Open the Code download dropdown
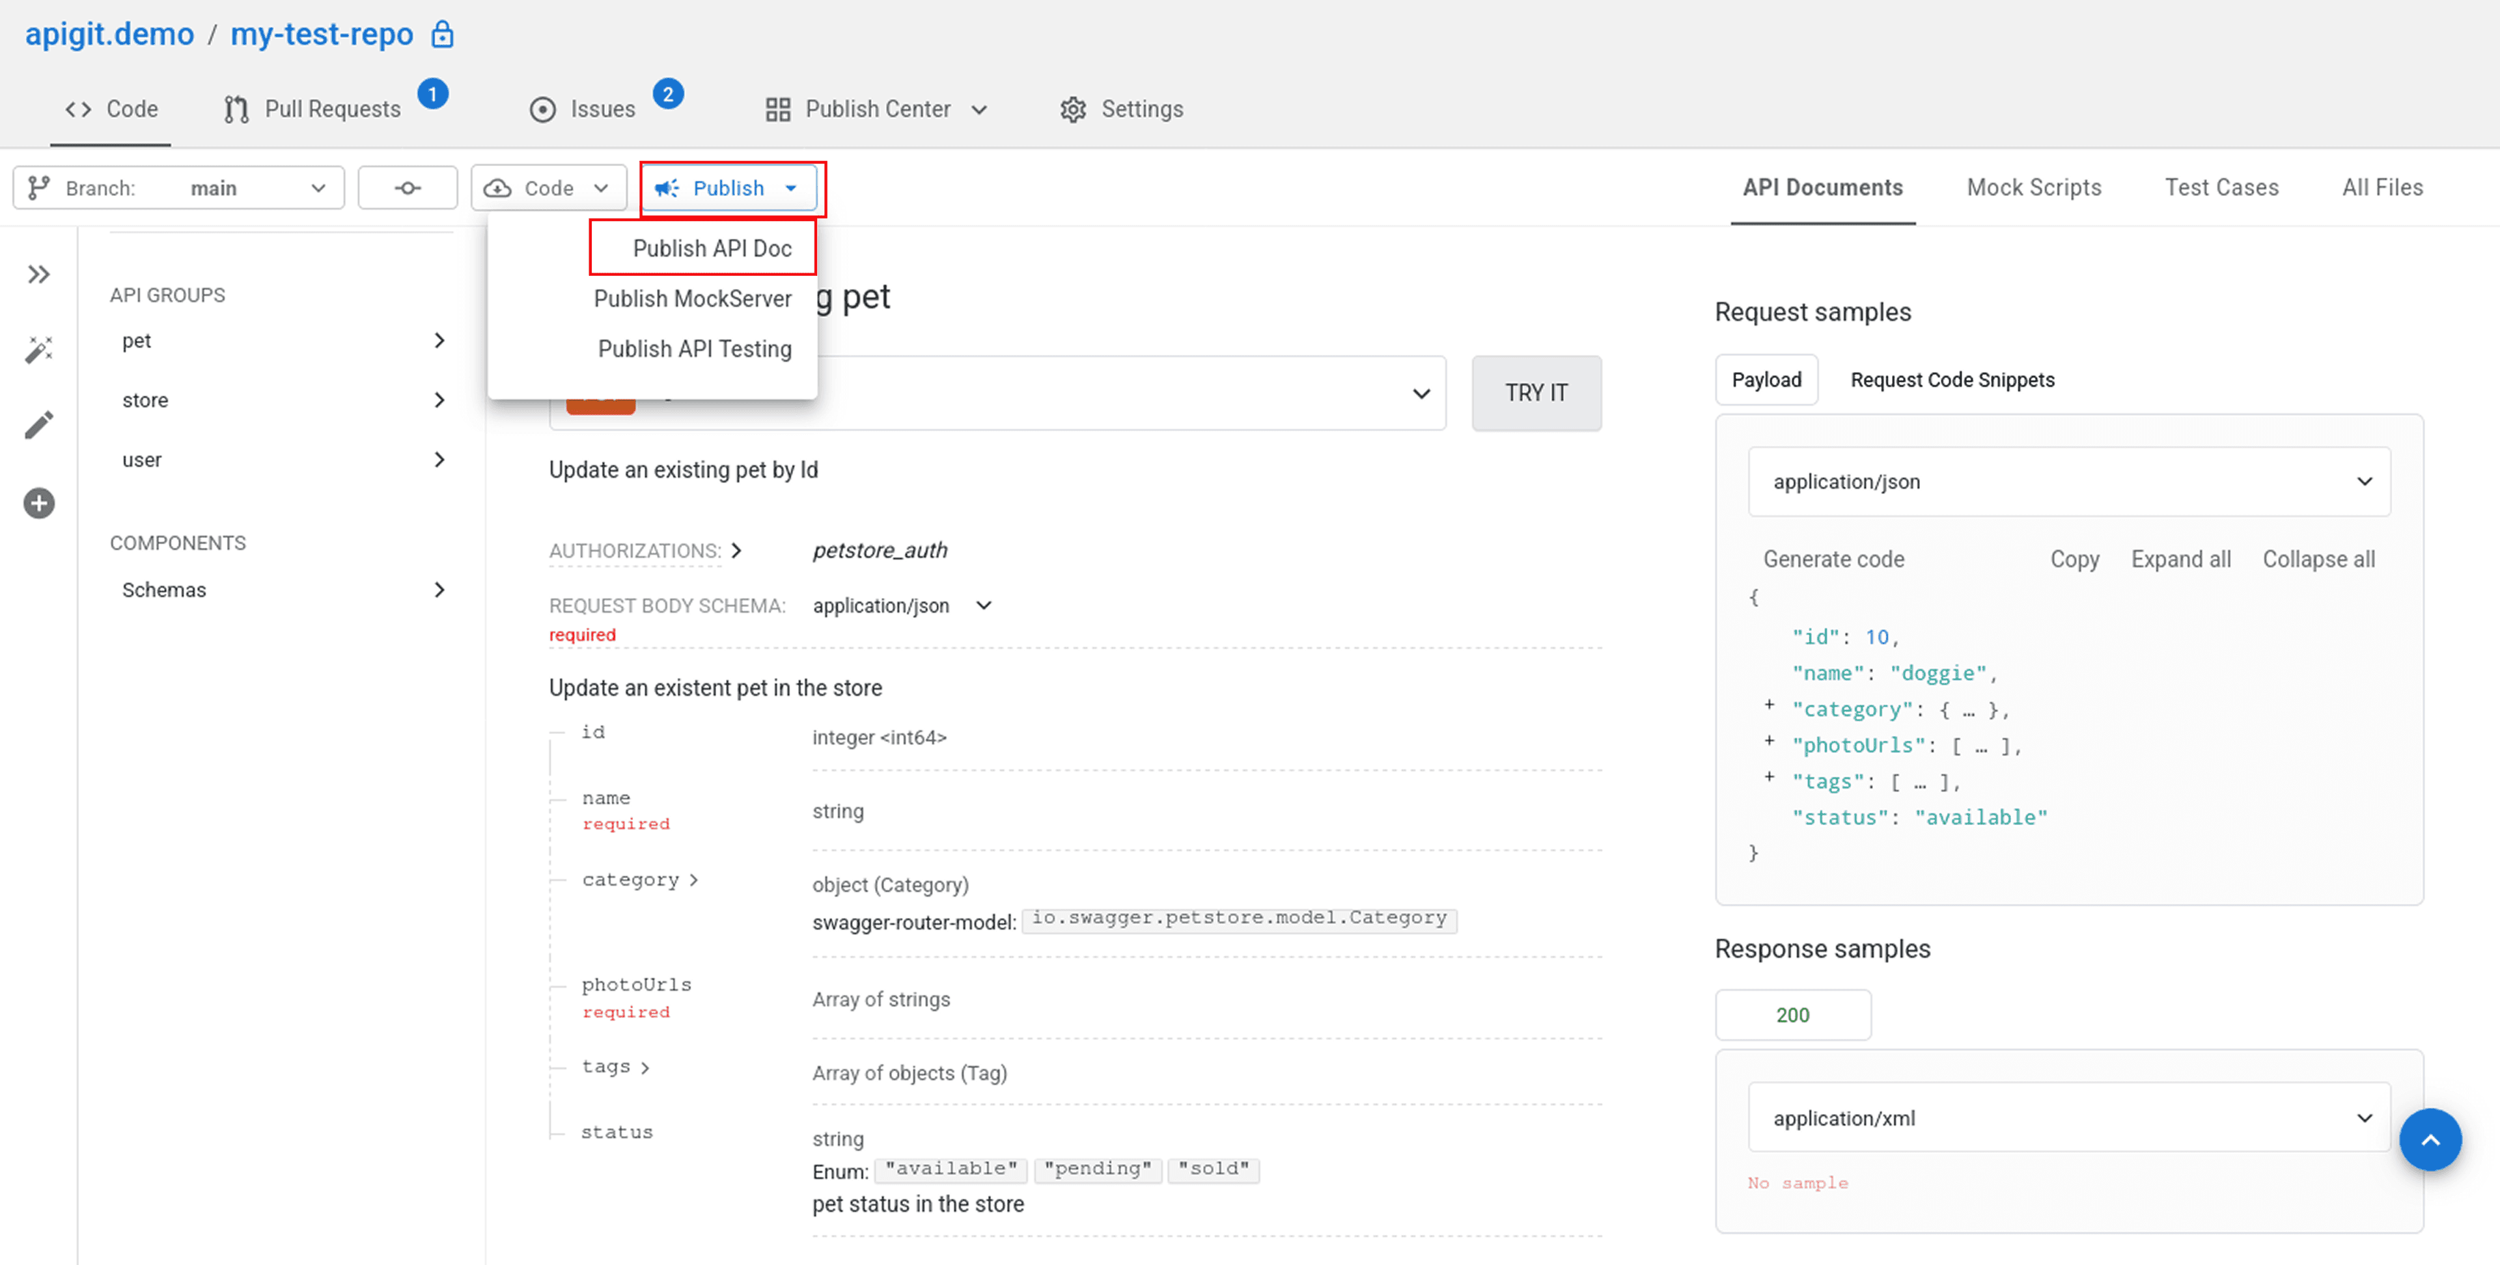Image resolution: width=2500 pixels, height=1265 pixels. tap(548, 187)
